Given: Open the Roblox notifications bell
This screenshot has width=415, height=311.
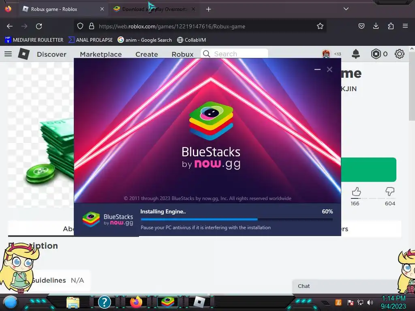Looking at the screenshot, I should pos(356,54).
